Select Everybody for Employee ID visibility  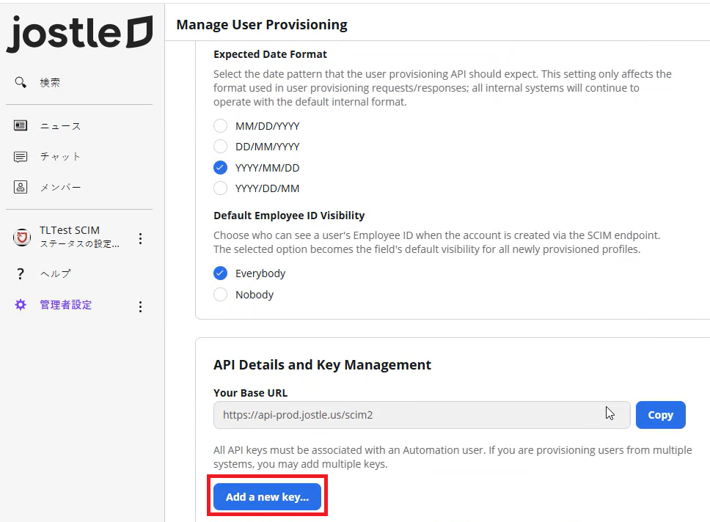[x=221, y=273]
